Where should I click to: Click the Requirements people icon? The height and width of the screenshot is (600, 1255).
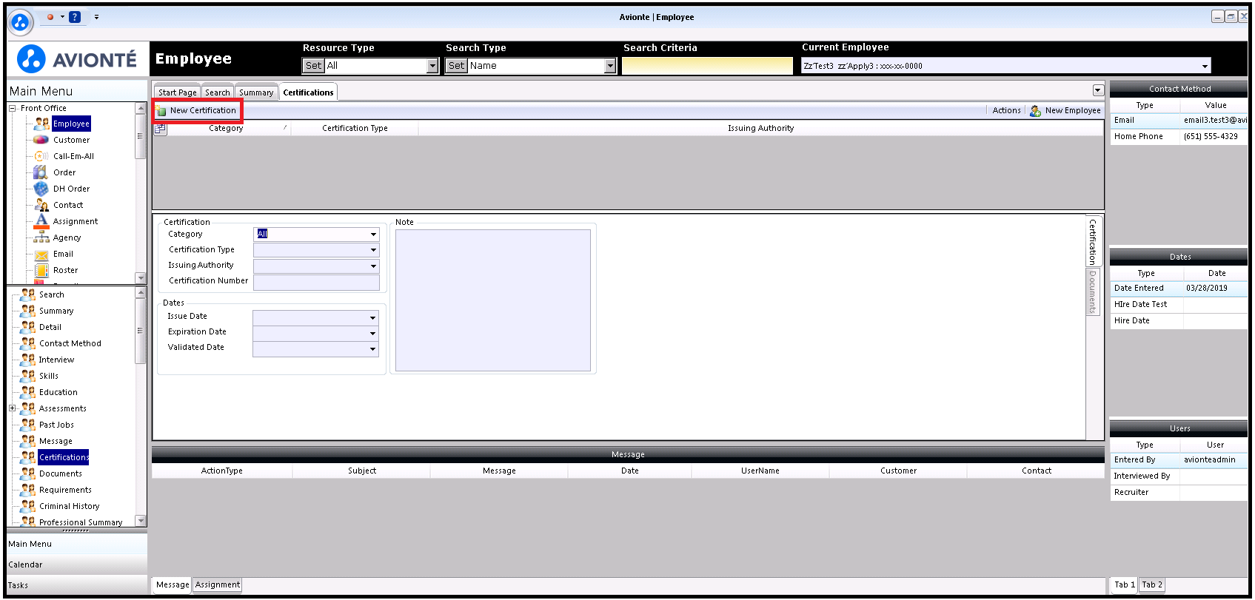28,490
